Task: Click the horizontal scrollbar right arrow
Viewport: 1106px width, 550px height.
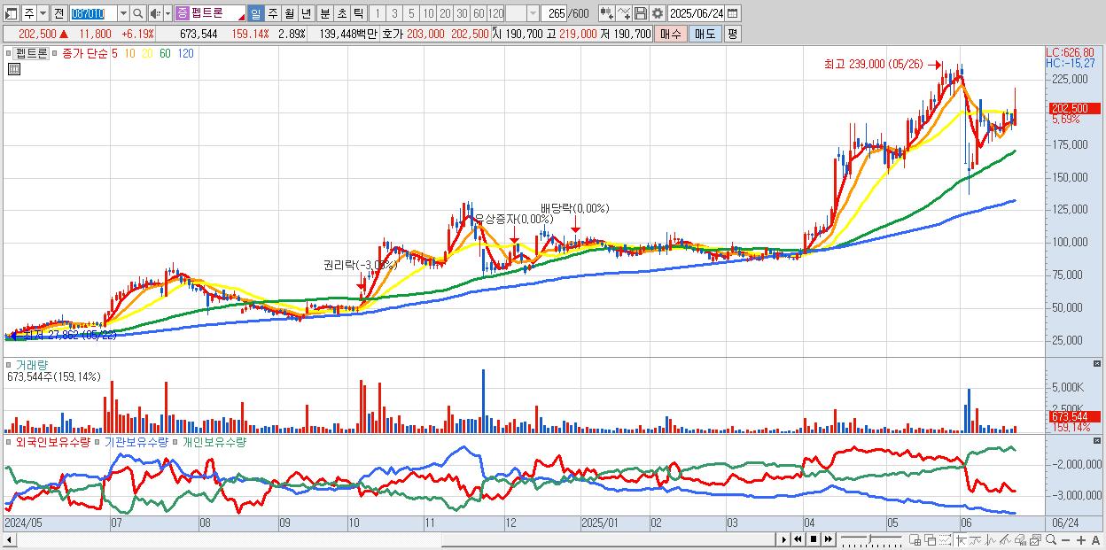Action: [x=783, y=539]
